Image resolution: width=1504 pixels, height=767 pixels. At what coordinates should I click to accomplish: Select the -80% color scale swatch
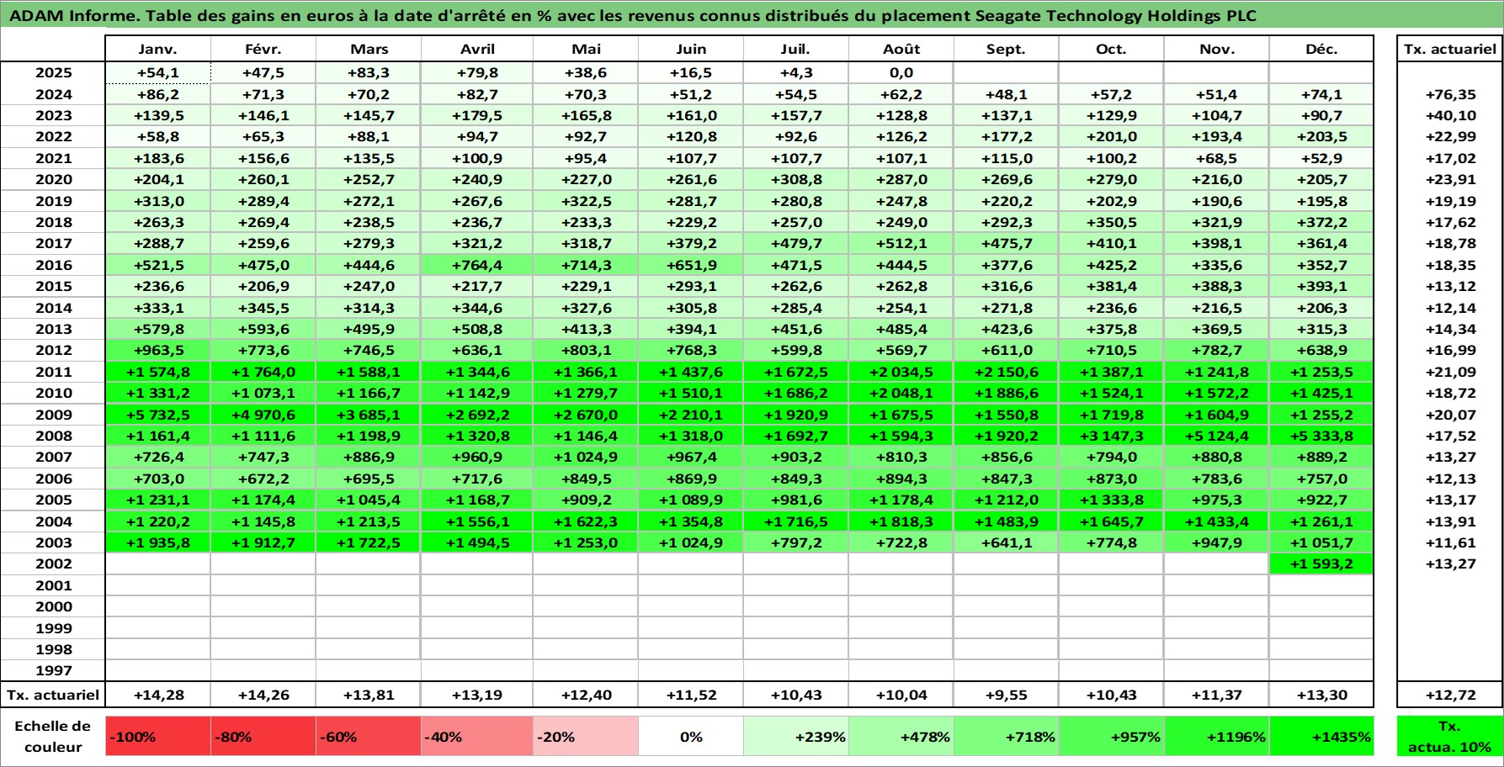(x=263, y=737)
